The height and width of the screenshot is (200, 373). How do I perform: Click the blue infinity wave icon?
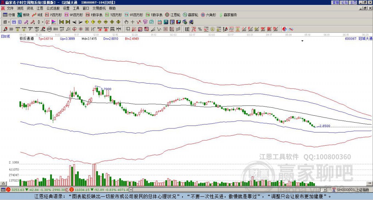click(x=291, y=29)
